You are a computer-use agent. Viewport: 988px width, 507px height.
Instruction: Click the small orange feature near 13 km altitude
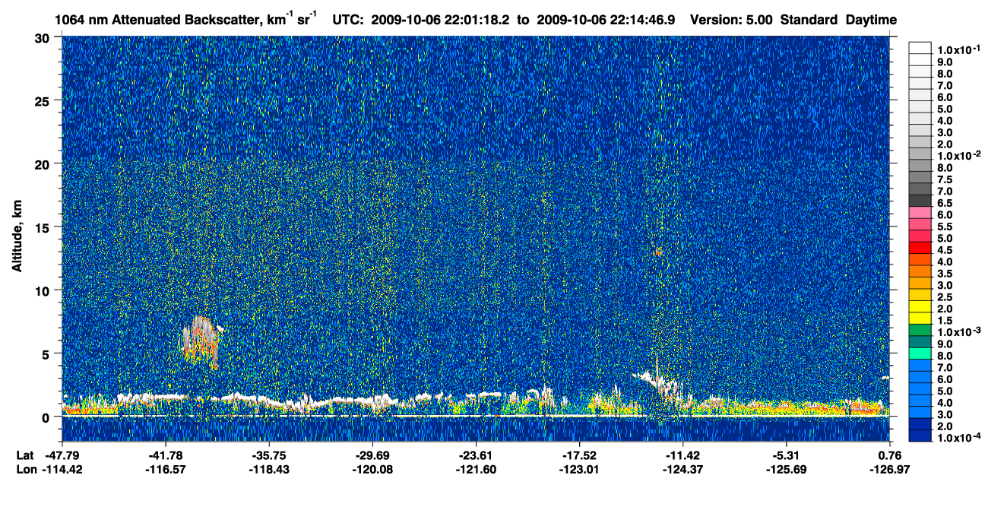pos(658,251)
